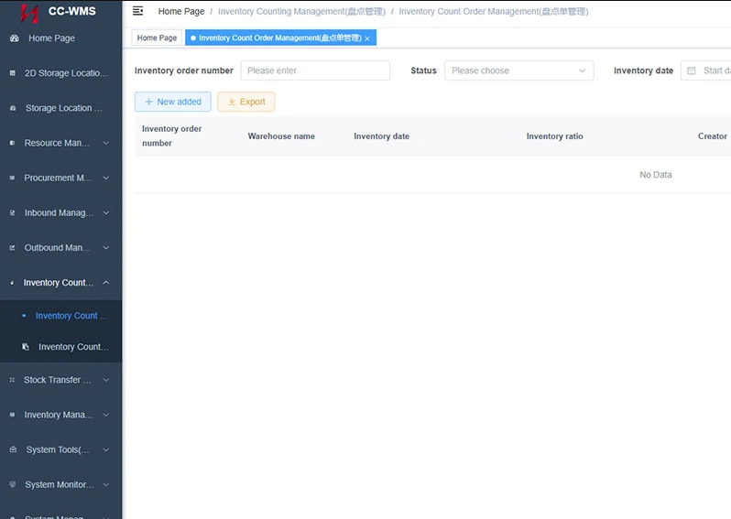Expand the System Tools menu chevron

point(106,449)
